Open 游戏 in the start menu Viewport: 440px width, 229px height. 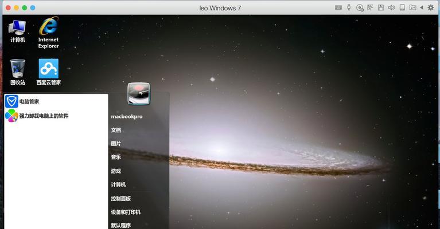[x=116, y=171]
